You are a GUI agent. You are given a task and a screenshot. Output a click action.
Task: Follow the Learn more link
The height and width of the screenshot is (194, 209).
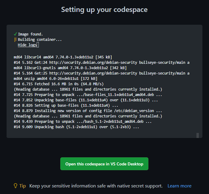coord(179,186)
